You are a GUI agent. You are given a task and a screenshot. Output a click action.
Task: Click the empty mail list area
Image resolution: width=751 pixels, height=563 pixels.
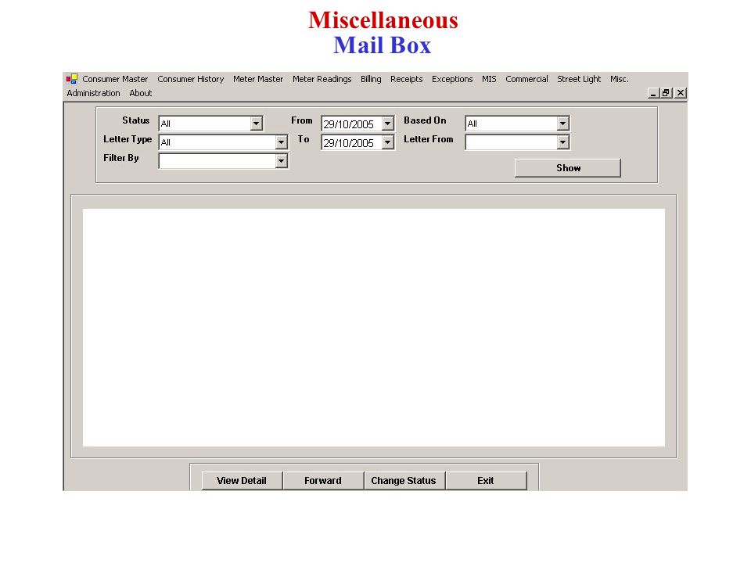(x=374, y=328)
